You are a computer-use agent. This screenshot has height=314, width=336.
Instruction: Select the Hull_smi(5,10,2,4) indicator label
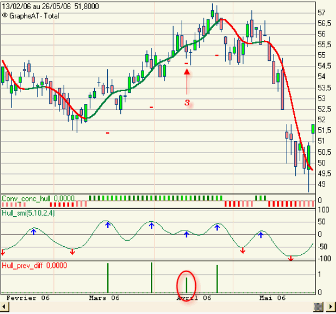tap(28, 213)
